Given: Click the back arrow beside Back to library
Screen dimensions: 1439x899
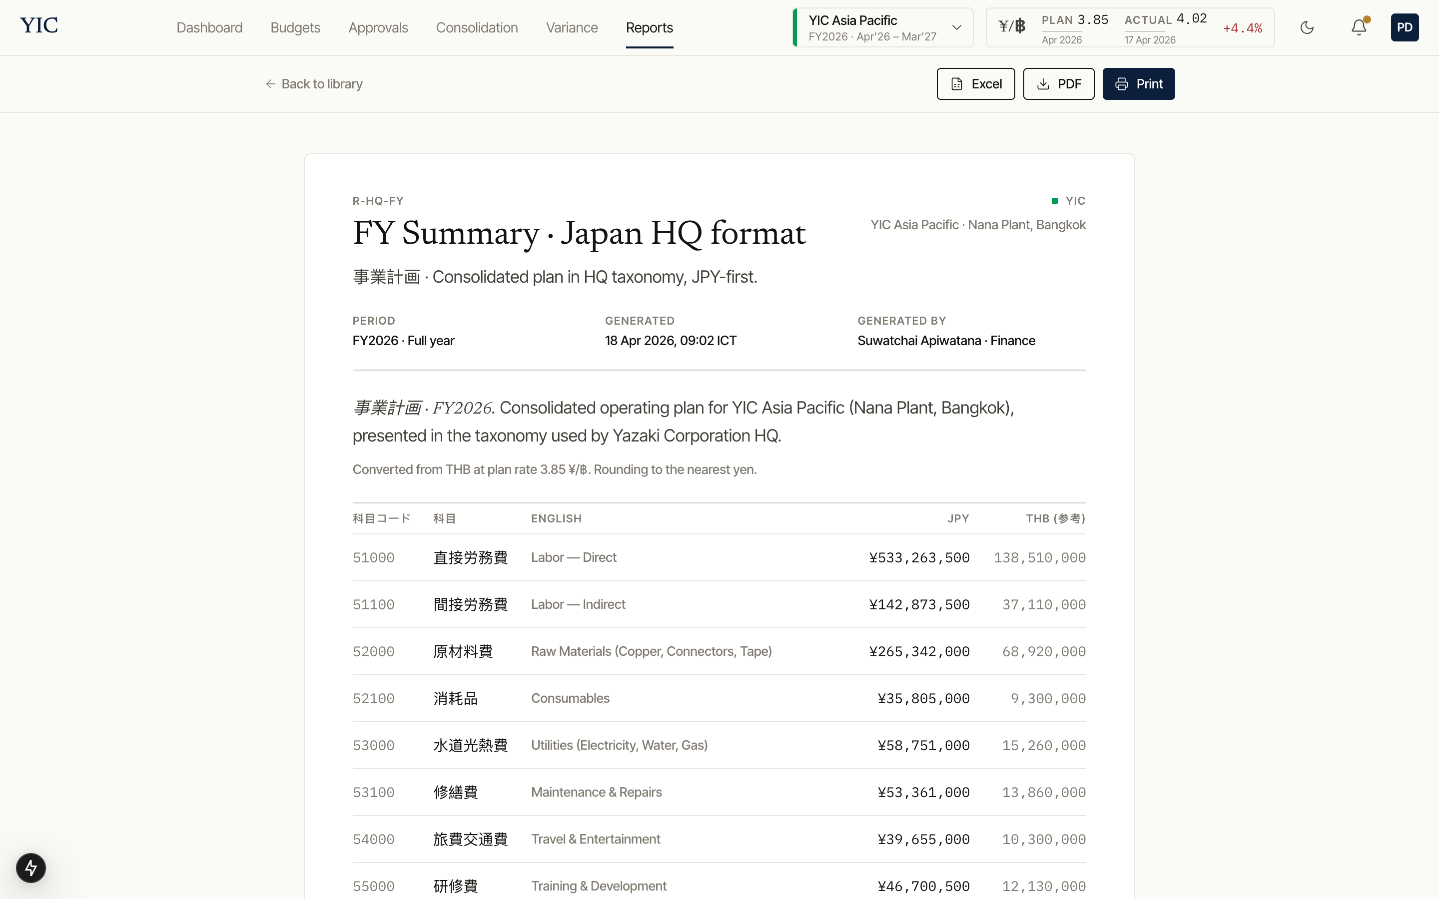Looking at the screenshot, I should pos(270,83).
